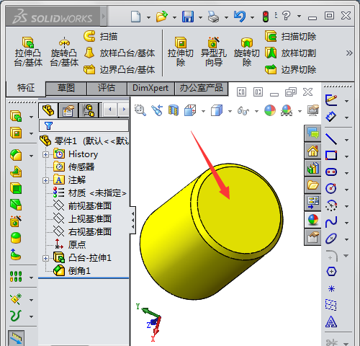Select Swept Cut (扫描切除)

(290, 37)
